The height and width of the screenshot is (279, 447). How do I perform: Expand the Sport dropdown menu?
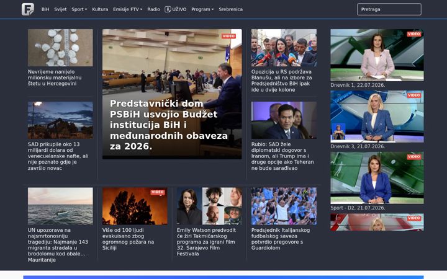[x=79, y=9]
